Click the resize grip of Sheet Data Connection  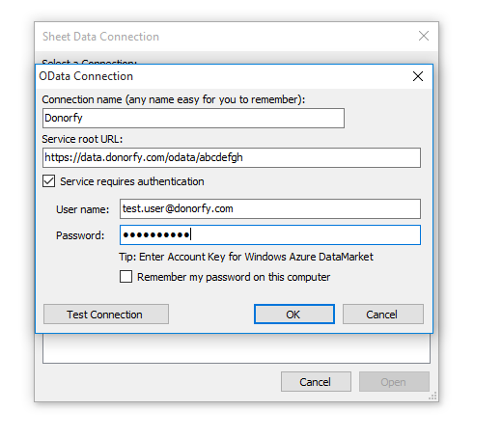(x=432, y=396)
